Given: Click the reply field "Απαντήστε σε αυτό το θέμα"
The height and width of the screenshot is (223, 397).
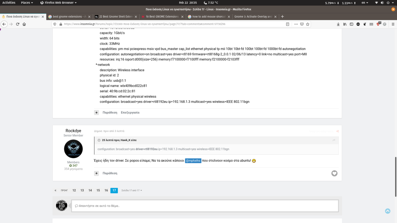Looking at the screenshot, I should point(205,206).
